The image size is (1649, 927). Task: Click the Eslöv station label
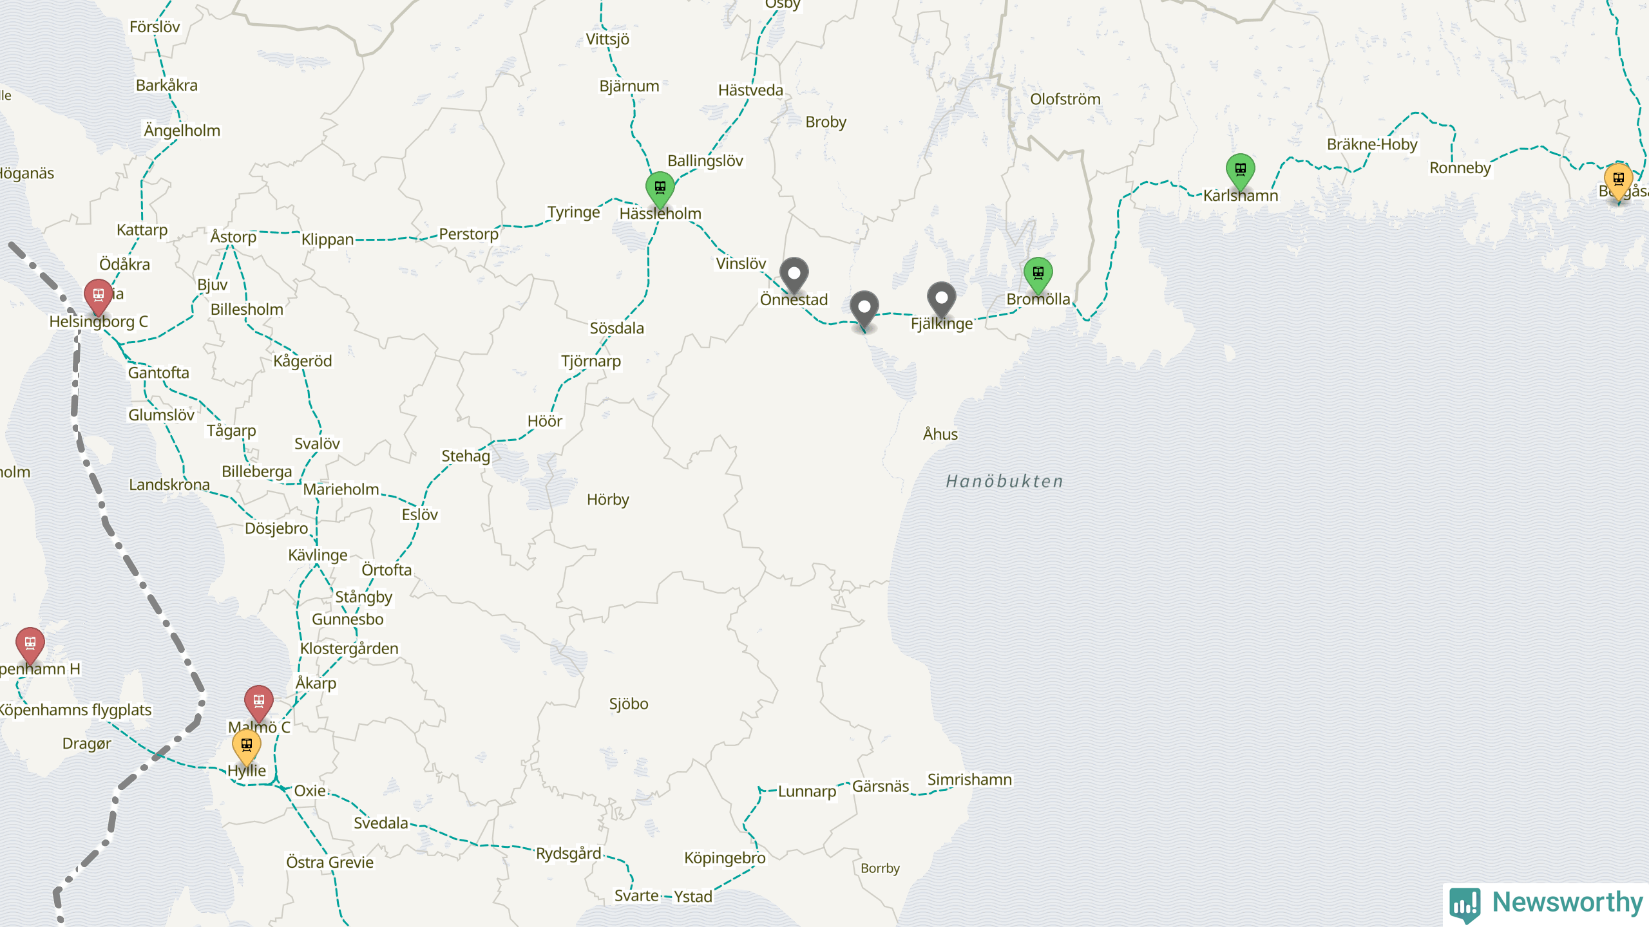[x=420, y=514]
